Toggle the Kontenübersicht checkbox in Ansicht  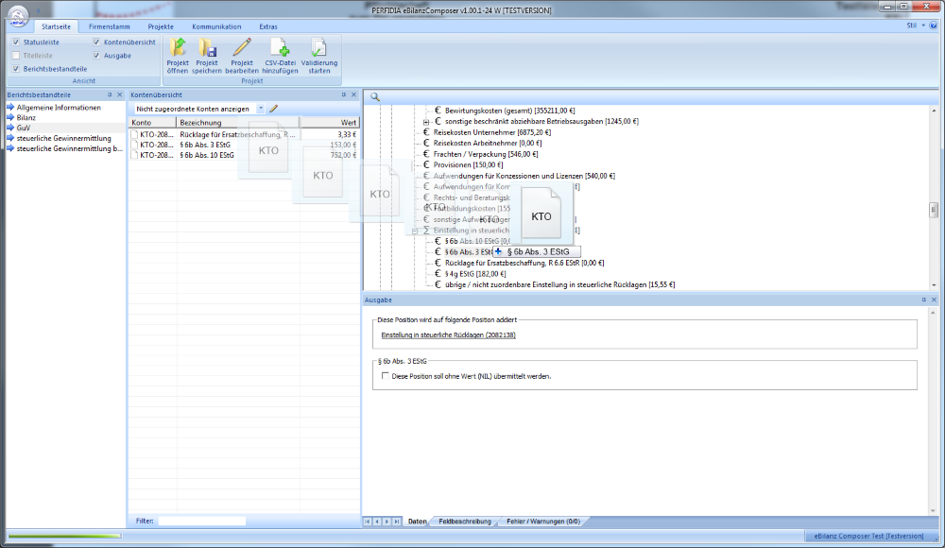point(96,43)
